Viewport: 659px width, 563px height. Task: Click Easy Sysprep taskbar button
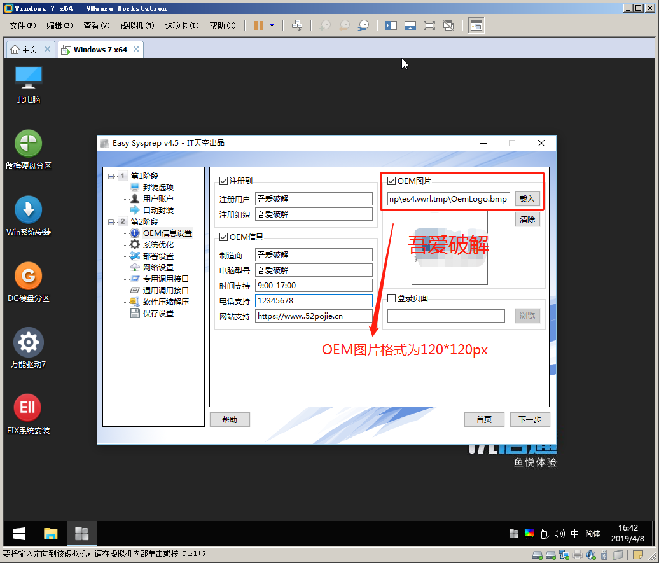coord(81,534)
